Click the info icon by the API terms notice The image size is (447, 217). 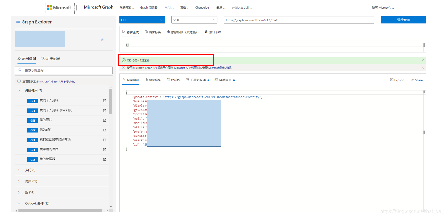(x=124, y=68)
